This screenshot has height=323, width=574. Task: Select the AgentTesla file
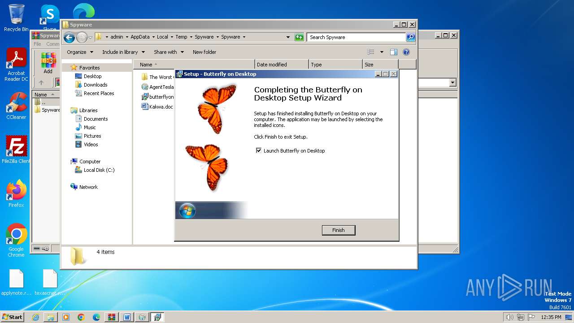[157, 87]
